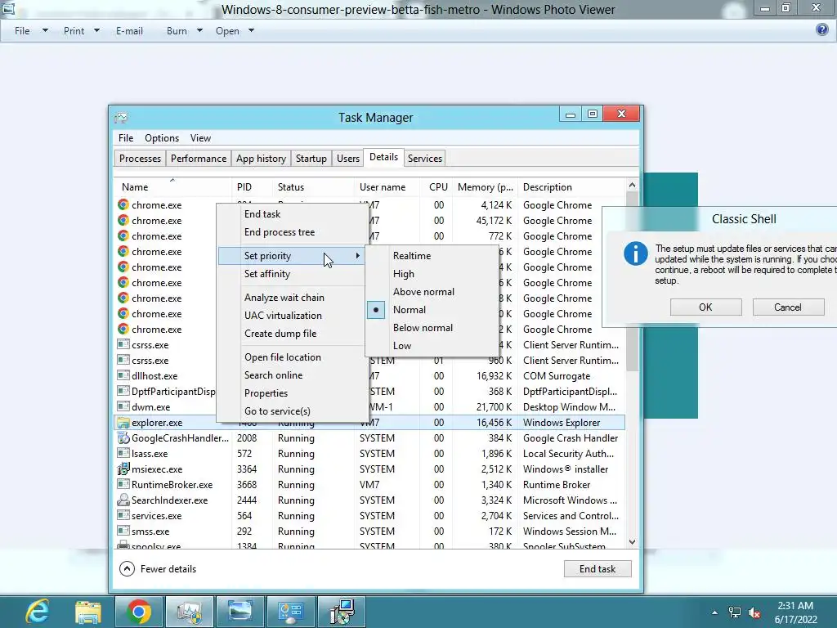This screenshot has width=837, height=628.
Task: Click the explorer.exe folder icon
Action: (123, 423)
